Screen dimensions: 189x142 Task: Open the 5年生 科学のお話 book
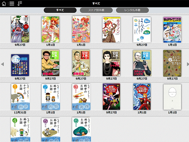coord(51,130)
